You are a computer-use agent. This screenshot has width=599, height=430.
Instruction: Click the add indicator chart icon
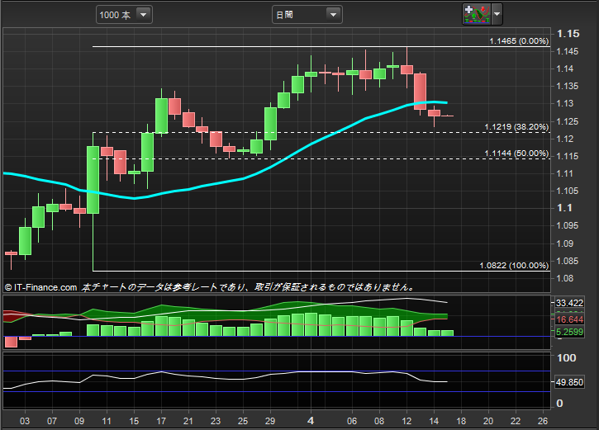(477, 14)
